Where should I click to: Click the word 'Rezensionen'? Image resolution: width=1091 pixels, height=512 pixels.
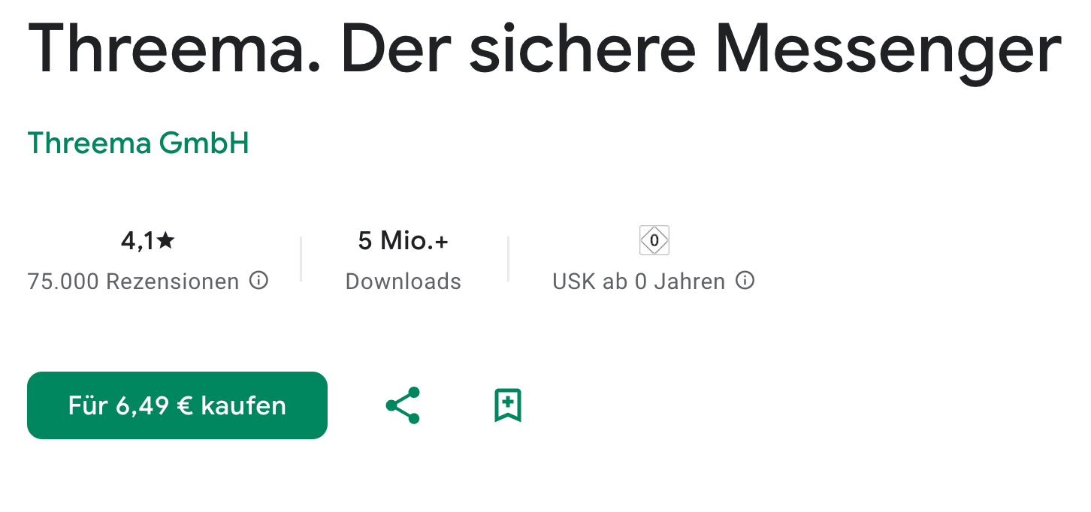[172, 282]
